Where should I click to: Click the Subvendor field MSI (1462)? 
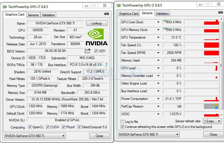click(x=87, y=58)
